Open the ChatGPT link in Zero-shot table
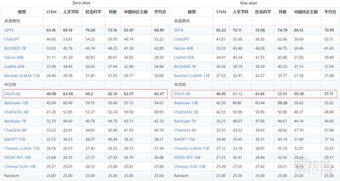This screenshot has height=181, width=340. pos(12,39)
